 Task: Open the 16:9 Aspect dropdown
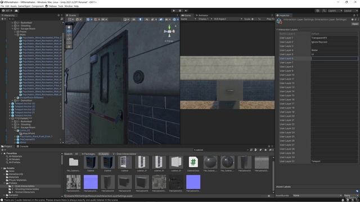coord(228,19)
